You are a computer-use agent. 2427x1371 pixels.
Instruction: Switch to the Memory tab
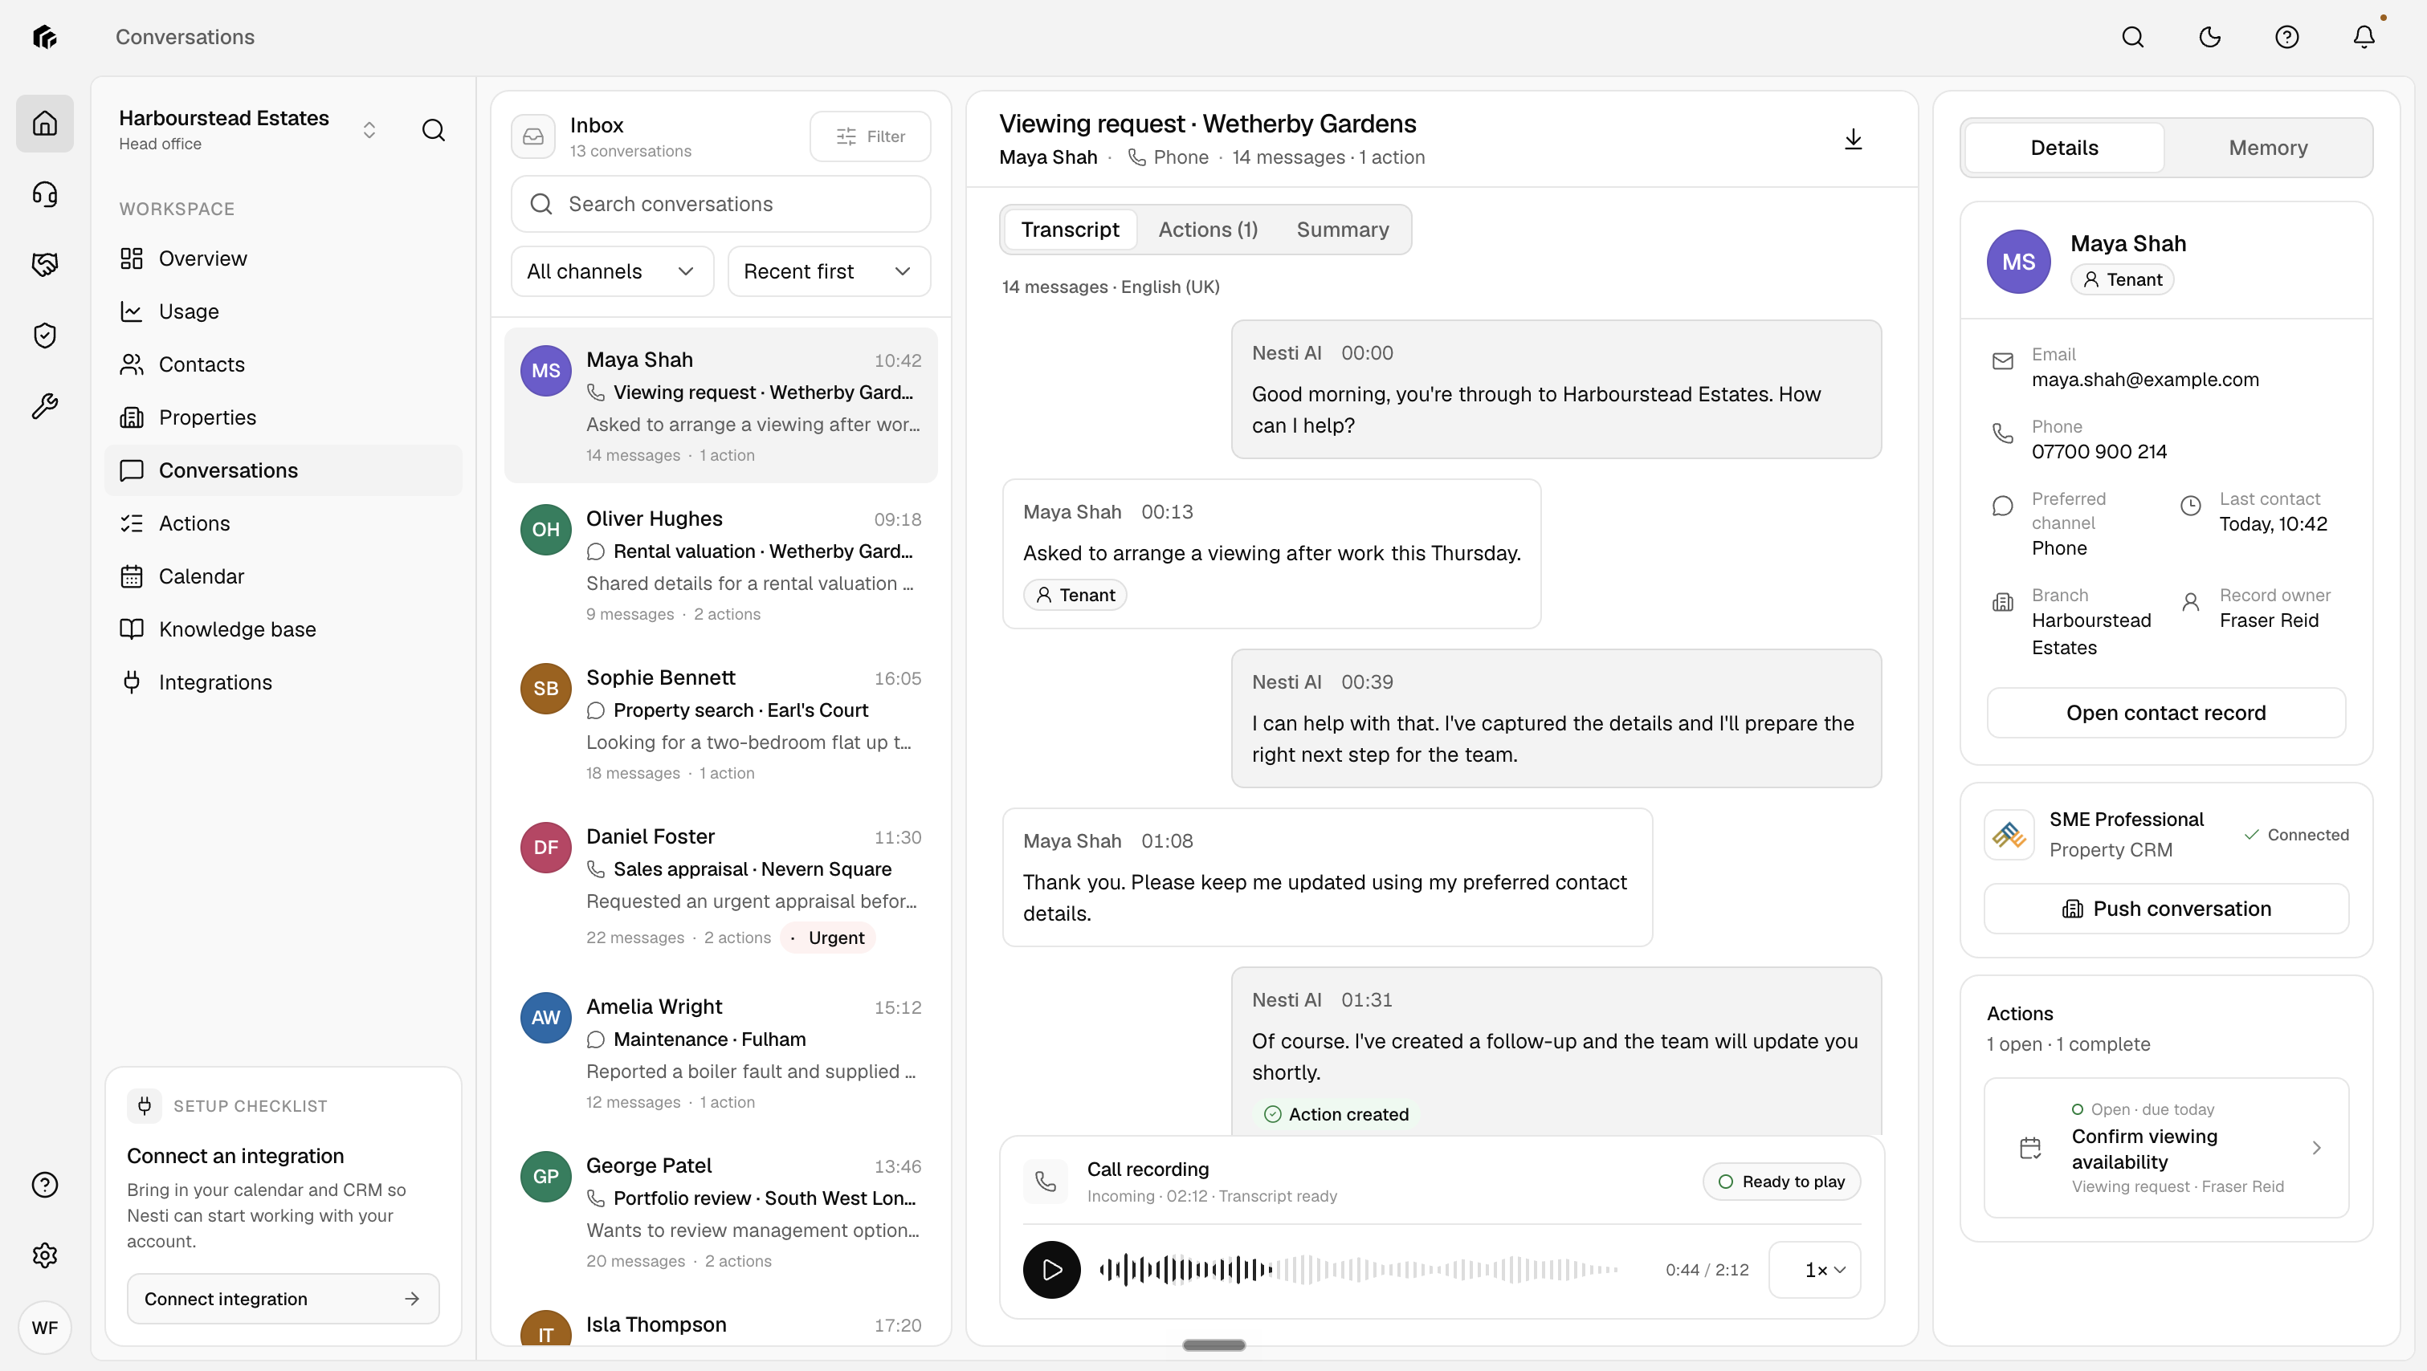tap(2268, 148)
